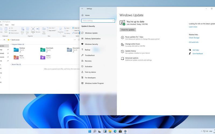The width and height of the screenshot is (215, 134).
Task: Click the pause icon beside Pause updates
Action: click(122, 38)
